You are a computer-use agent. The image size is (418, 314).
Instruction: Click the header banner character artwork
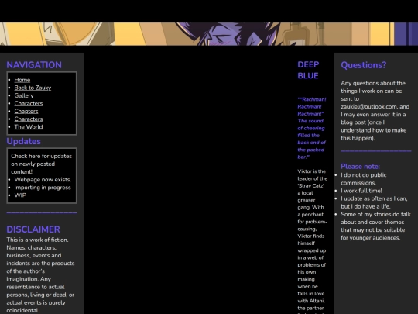(209, 34)
